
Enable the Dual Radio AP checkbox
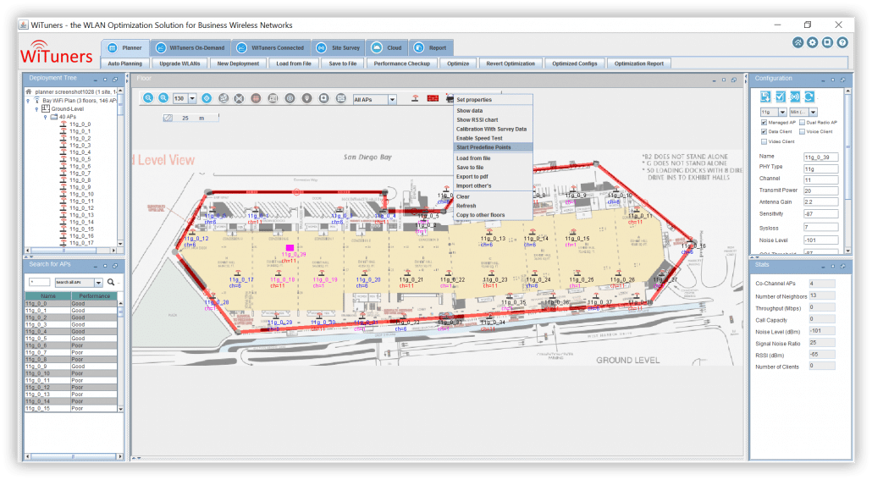tap(802, 123)
